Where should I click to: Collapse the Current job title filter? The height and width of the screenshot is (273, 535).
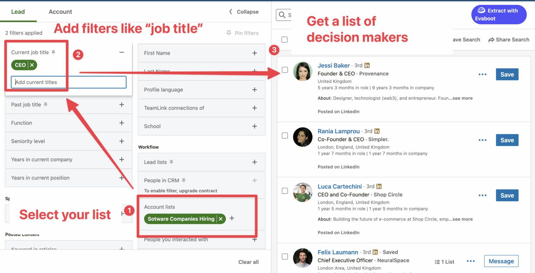click(x=122, y=52)
